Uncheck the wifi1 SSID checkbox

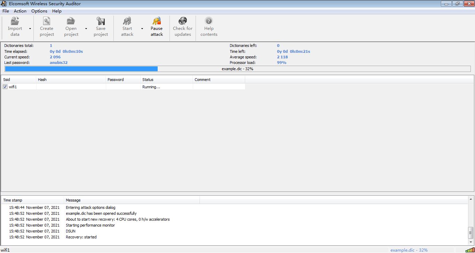[x=5, y=87]
